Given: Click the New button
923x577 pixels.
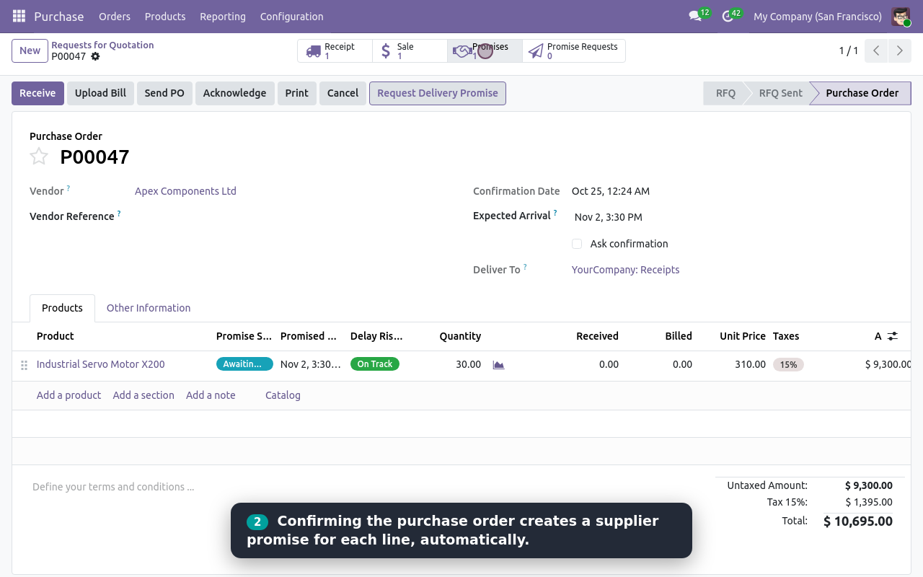Looking at the screenshot, I should coord(30,50).
